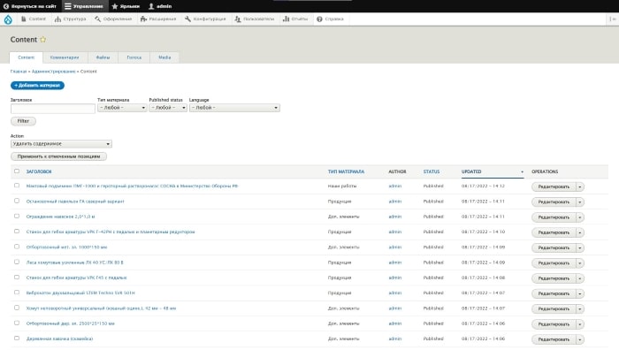Click Редактировать for Отбортовочный дер. эл. row
Image resolution: width=619 pixels, height=350 pixels.
pos(554,324)
